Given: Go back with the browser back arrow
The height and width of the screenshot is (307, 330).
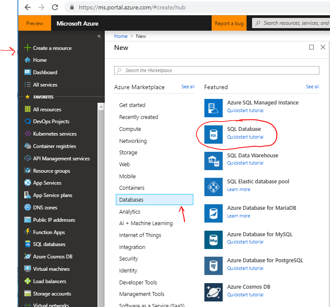Looking at the screenshot, I should coord(28,7).
